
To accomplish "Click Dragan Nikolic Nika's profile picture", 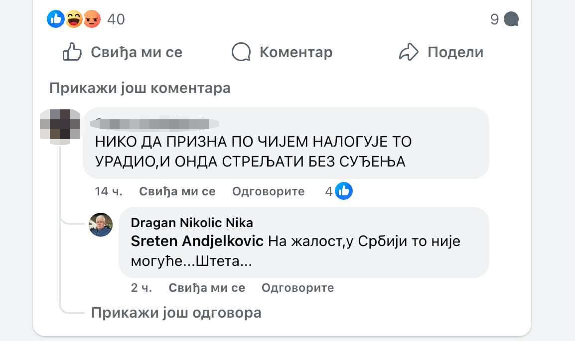I will coord(101,225).
